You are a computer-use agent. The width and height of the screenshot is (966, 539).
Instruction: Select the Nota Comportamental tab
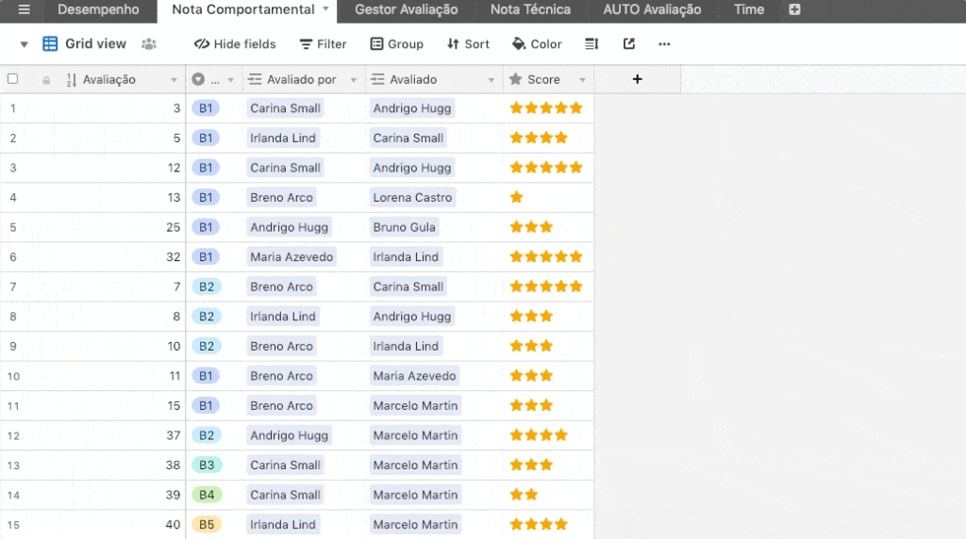tap(242, 9)
